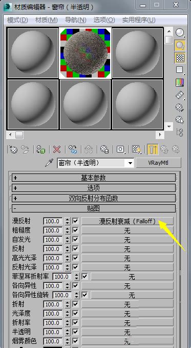Image resolution: width=191 pixels, height=348 pixels.
Task: Click the Get Material icon
Action: click(13, 149)
